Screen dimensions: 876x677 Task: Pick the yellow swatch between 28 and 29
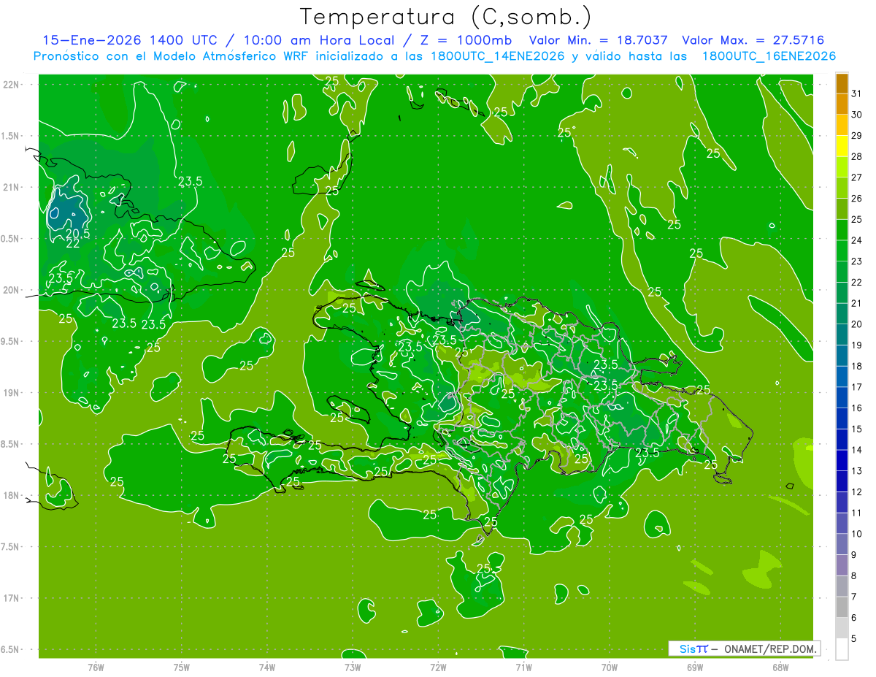tap(842, 146)
